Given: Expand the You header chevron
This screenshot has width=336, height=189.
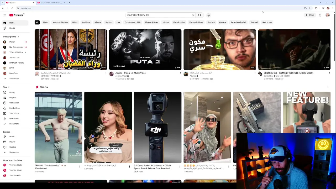Looking at the screenshot, I should point(9,87).
